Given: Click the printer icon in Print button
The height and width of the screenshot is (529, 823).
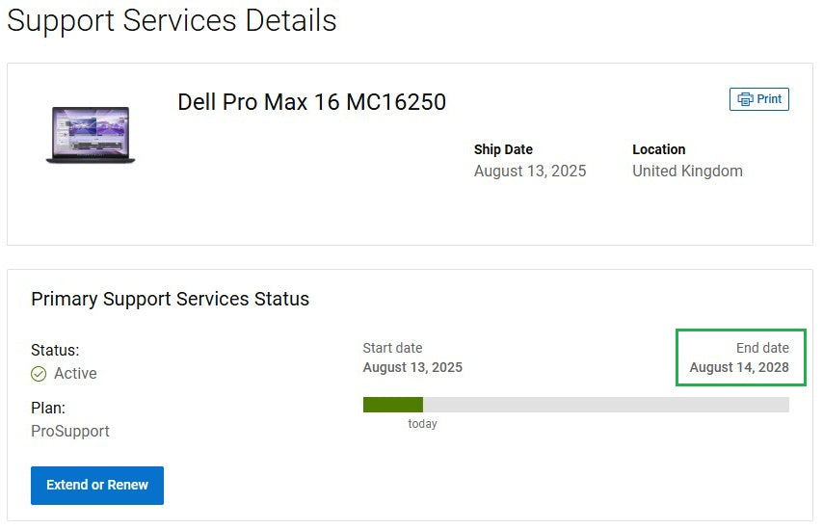Looking at the screenshot, I should pos(745,99).
